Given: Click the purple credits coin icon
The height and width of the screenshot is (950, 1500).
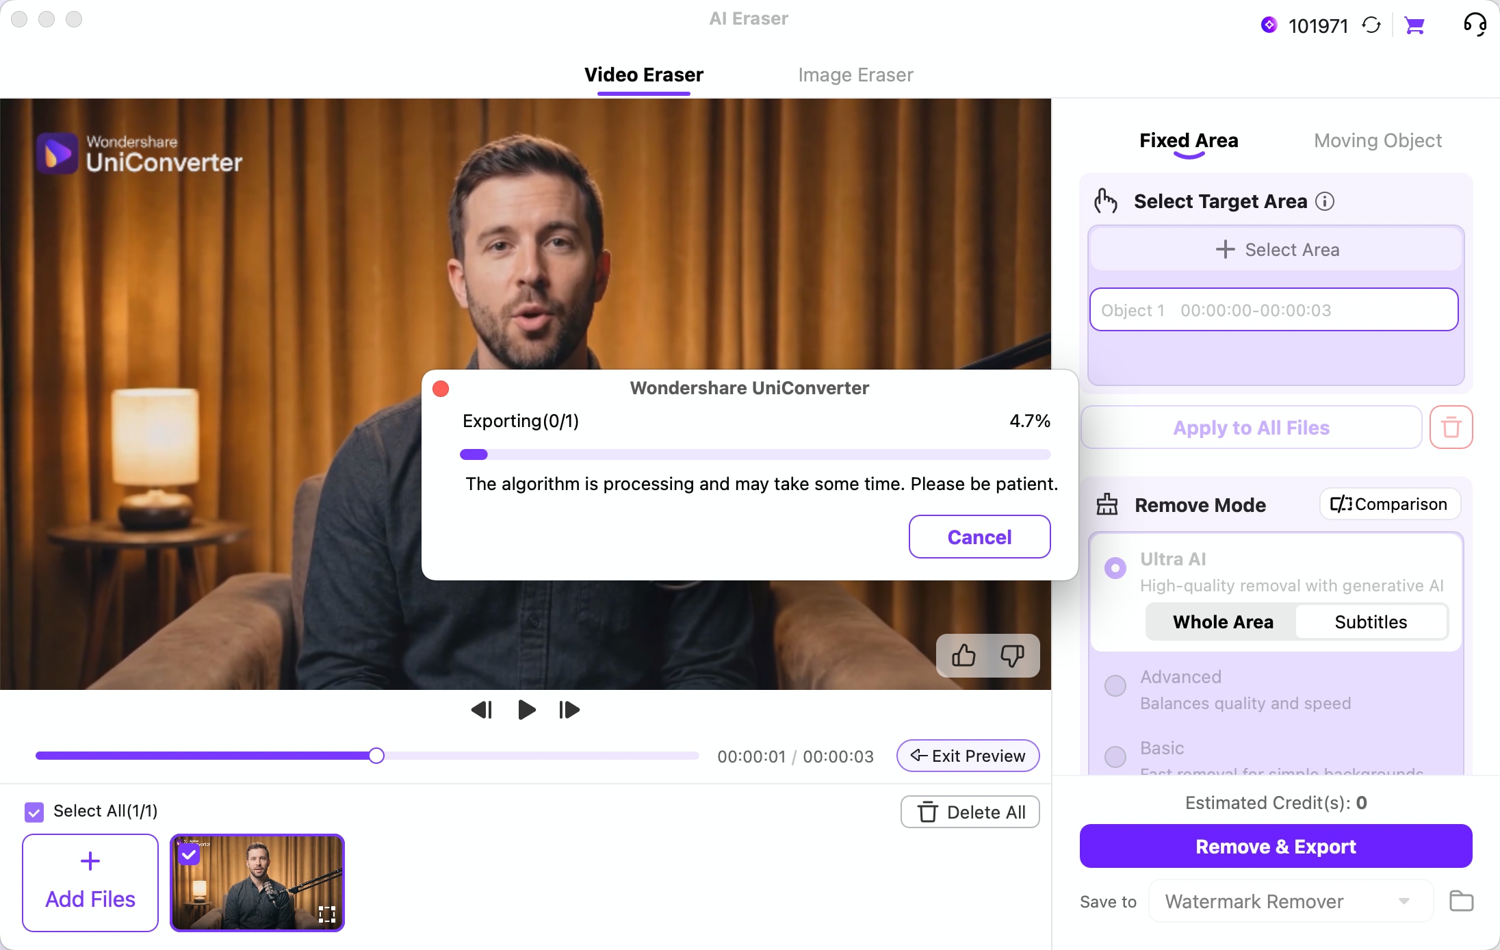Looking at the screenshot, I should (1269, 25).
